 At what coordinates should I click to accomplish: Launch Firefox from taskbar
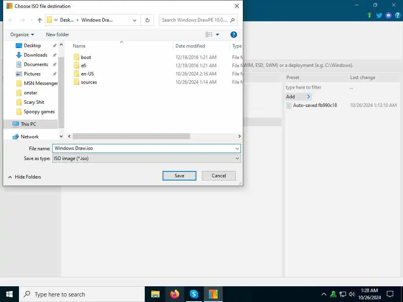(174, 294)
